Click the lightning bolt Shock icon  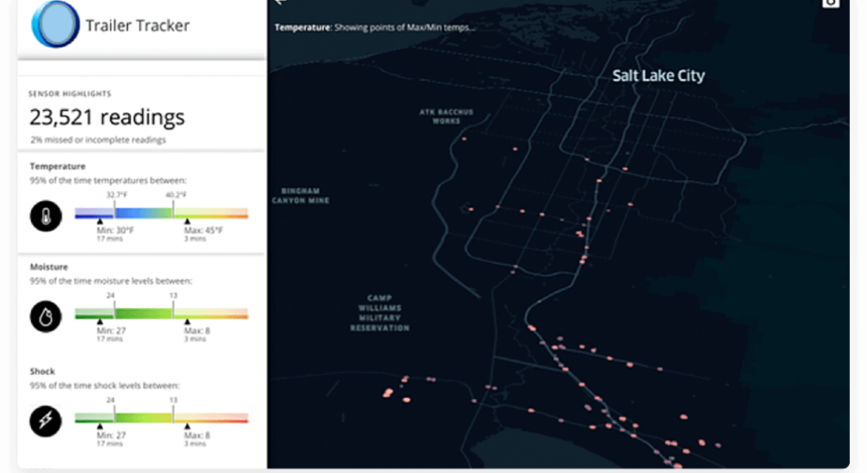pos(46,421)
